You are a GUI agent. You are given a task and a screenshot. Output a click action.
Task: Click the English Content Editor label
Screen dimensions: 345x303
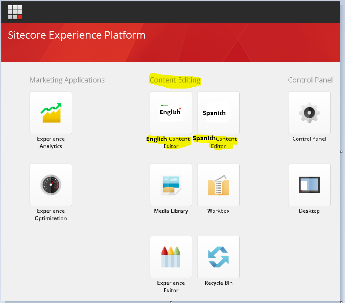pyautogui.click(x=168, y=142)
